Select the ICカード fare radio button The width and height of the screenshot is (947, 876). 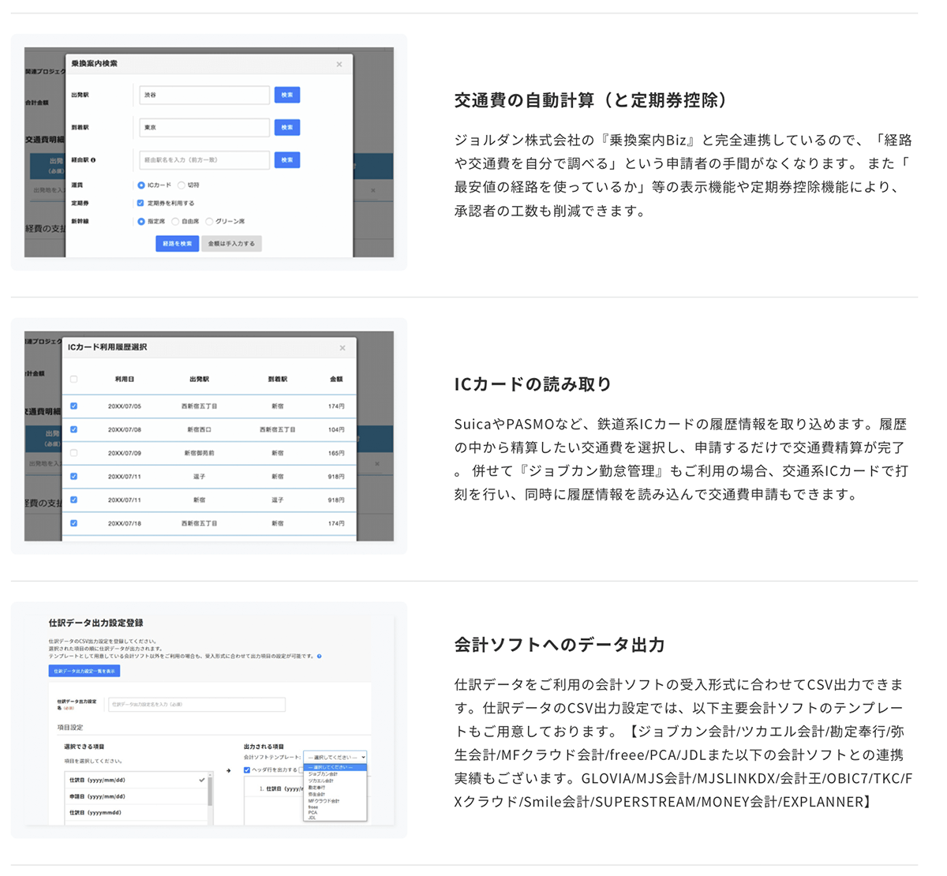(141, 185)
